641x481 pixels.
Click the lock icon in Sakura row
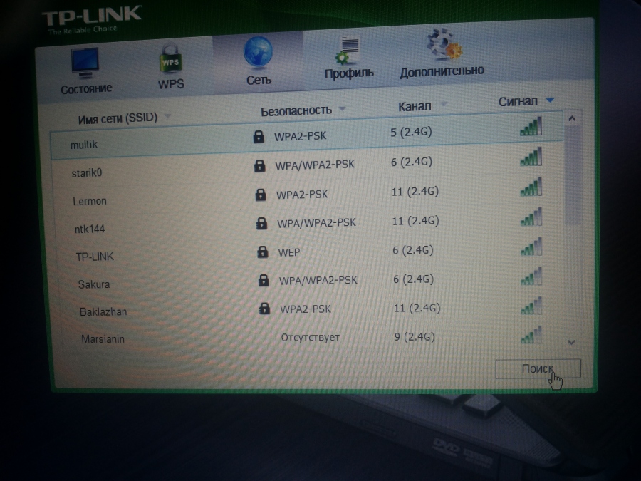pyautogui.click(x=264, y=280)
